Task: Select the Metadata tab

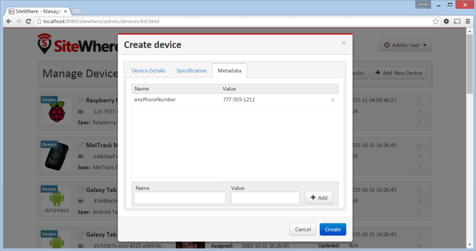Action: 230,71
